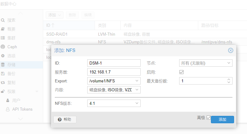
Task: Click the blue 添加 button
Action: coord(222,120)
